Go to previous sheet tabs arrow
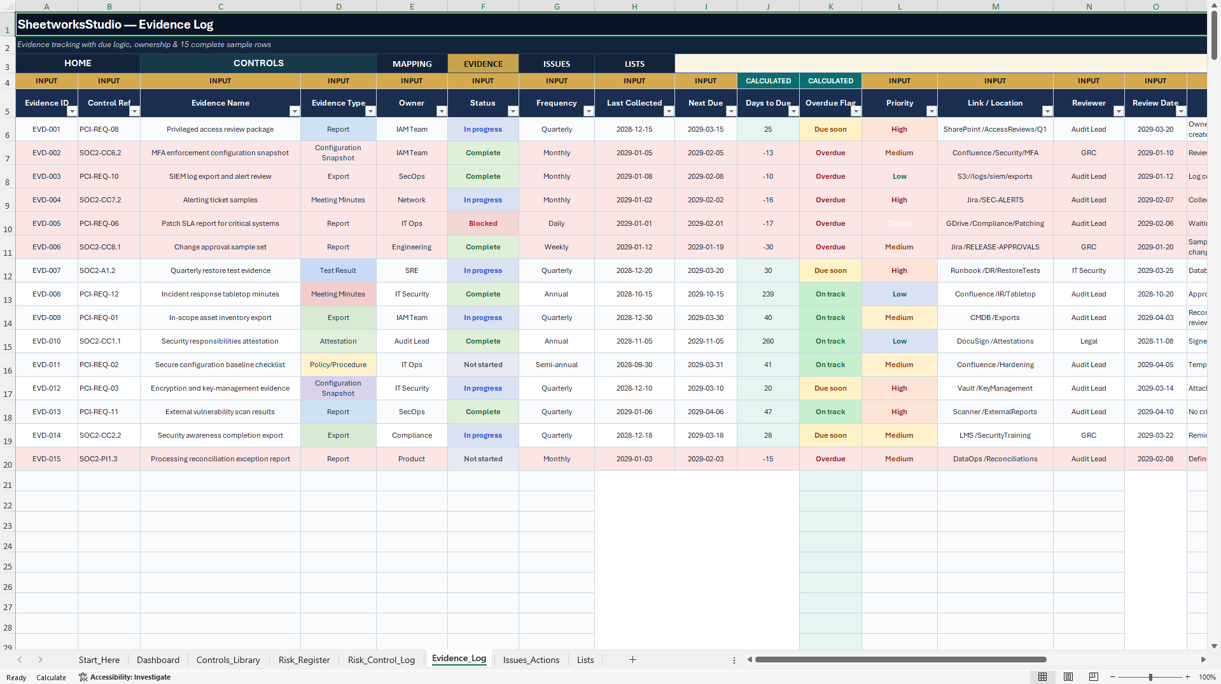 click(20, 660)
